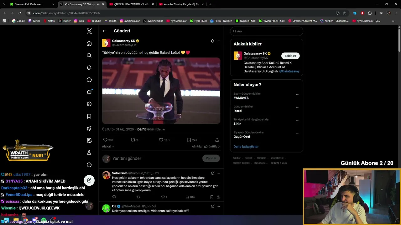401x225 pixels.
Task: Open the Netflix bookmark
Action: [49, 21]
